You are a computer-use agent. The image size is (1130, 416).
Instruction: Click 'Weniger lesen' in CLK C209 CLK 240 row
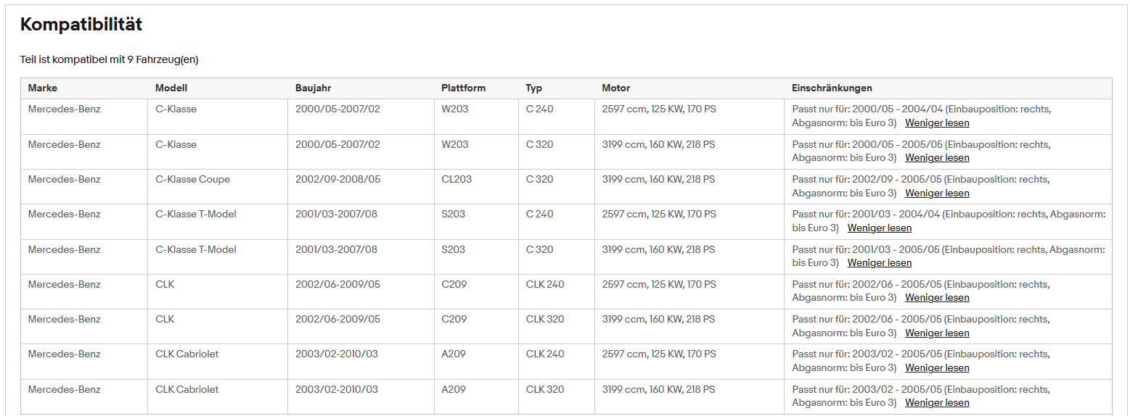tap(937, 297)
